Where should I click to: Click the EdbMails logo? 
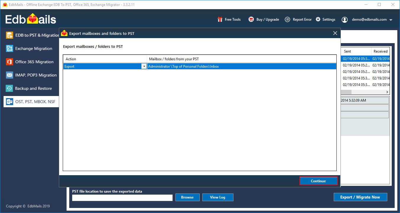point(31,19)
